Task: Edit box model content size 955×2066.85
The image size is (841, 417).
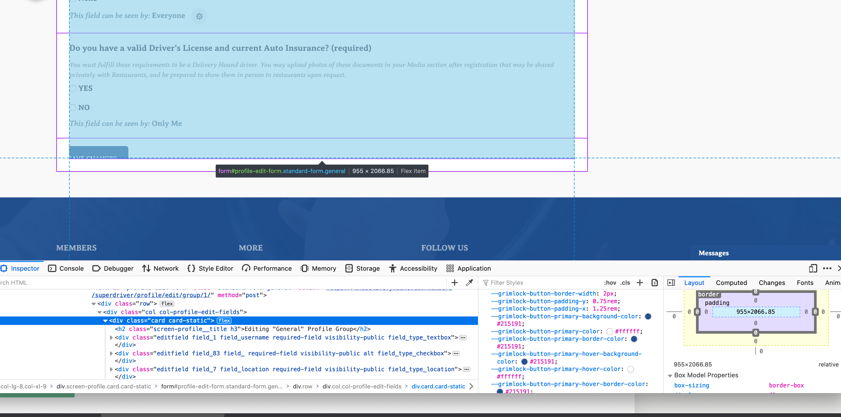Action: 755,312
